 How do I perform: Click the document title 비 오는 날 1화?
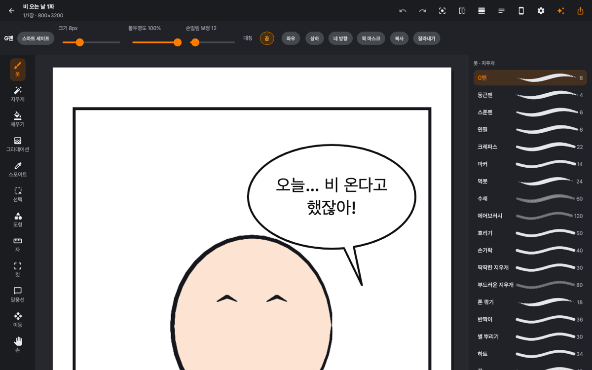pyautogui.click(x=38, y=6)
